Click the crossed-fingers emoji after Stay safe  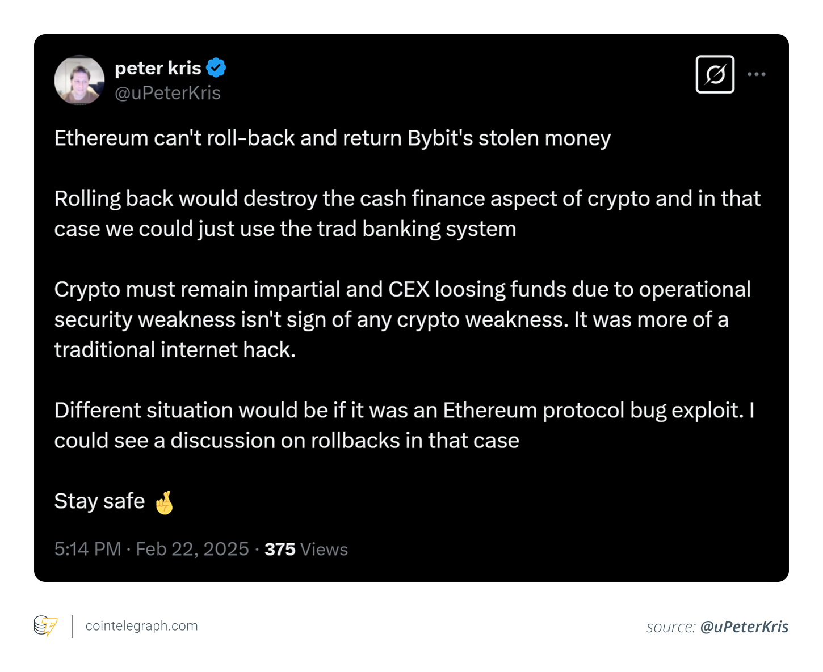(165, 501)
